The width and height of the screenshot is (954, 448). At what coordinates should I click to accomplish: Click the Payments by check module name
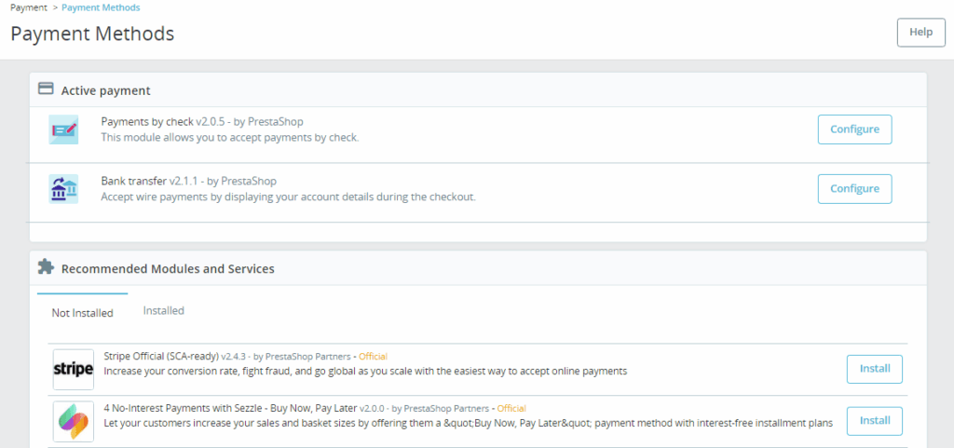[147, 122]
